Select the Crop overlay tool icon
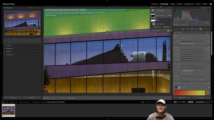 click(188, 29)
